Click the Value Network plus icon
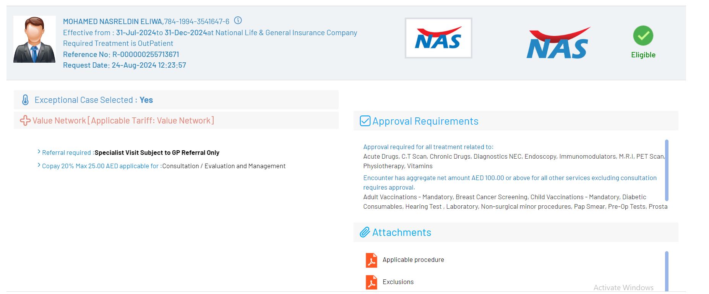709x294 pixels. [x=25, y=121]
